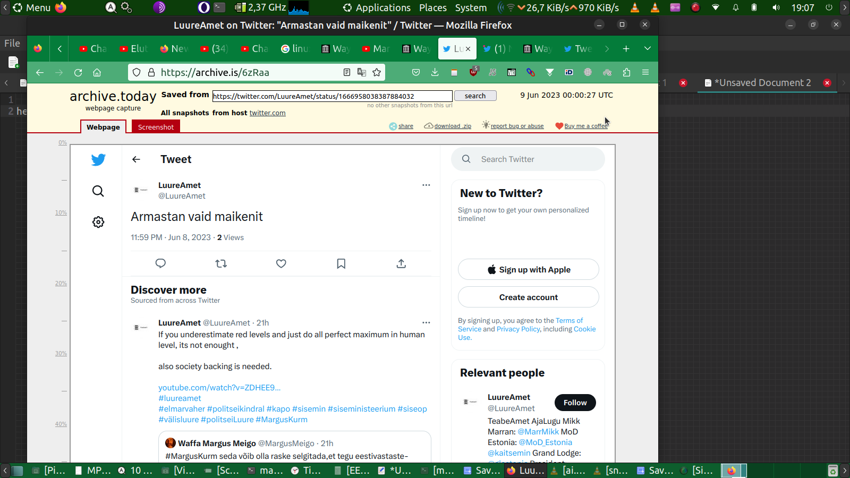This screenshot has width=850, height=478.
Task: Open the iD extension icon in Firefox toolbar
Action: [569, 72]
